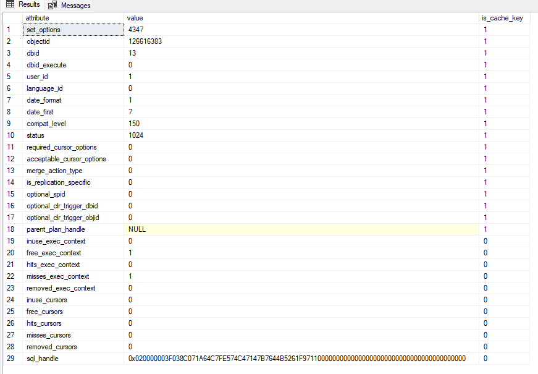
Task: Select the optional_spid cell
Action: pyautogui.click(x=74, y=194)
